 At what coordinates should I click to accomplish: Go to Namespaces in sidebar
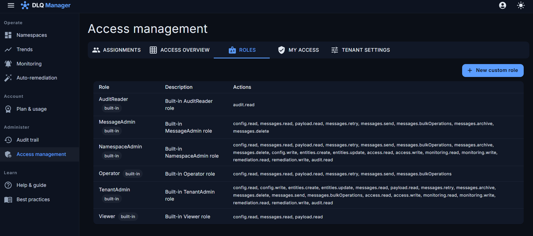(x=39, y=35)
